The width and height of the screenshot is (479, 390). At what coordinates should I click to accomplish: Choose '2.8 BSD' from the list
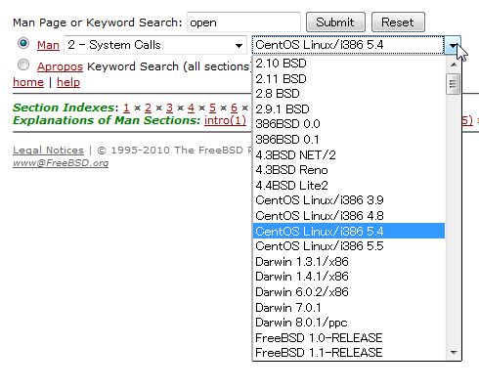tap(349, 94)
